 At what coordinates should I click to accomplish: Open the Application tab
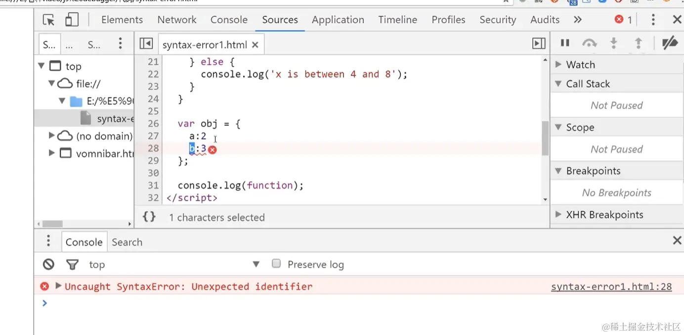click(338, 20)
